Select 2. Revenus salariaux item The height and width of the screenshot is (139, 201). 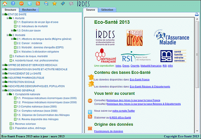point(24,124)
